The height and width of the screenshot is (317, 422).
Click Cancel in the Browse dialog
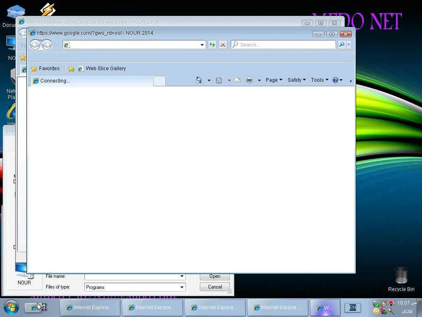(215, 287)
